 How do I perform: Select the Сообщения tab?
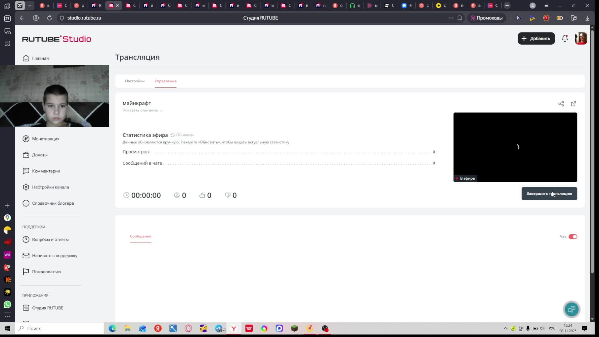140,236
